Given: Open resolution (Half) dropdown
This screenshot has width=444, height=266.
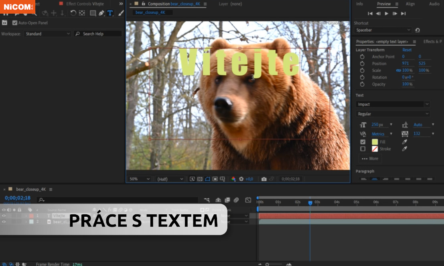Looking at the screenshot, I should [x=170, y=179].
